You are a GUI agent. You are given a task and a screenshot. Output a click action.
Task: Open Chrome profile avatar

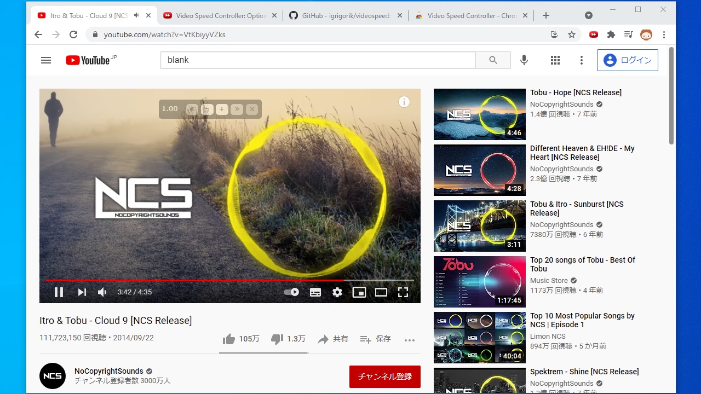point(646,34)
